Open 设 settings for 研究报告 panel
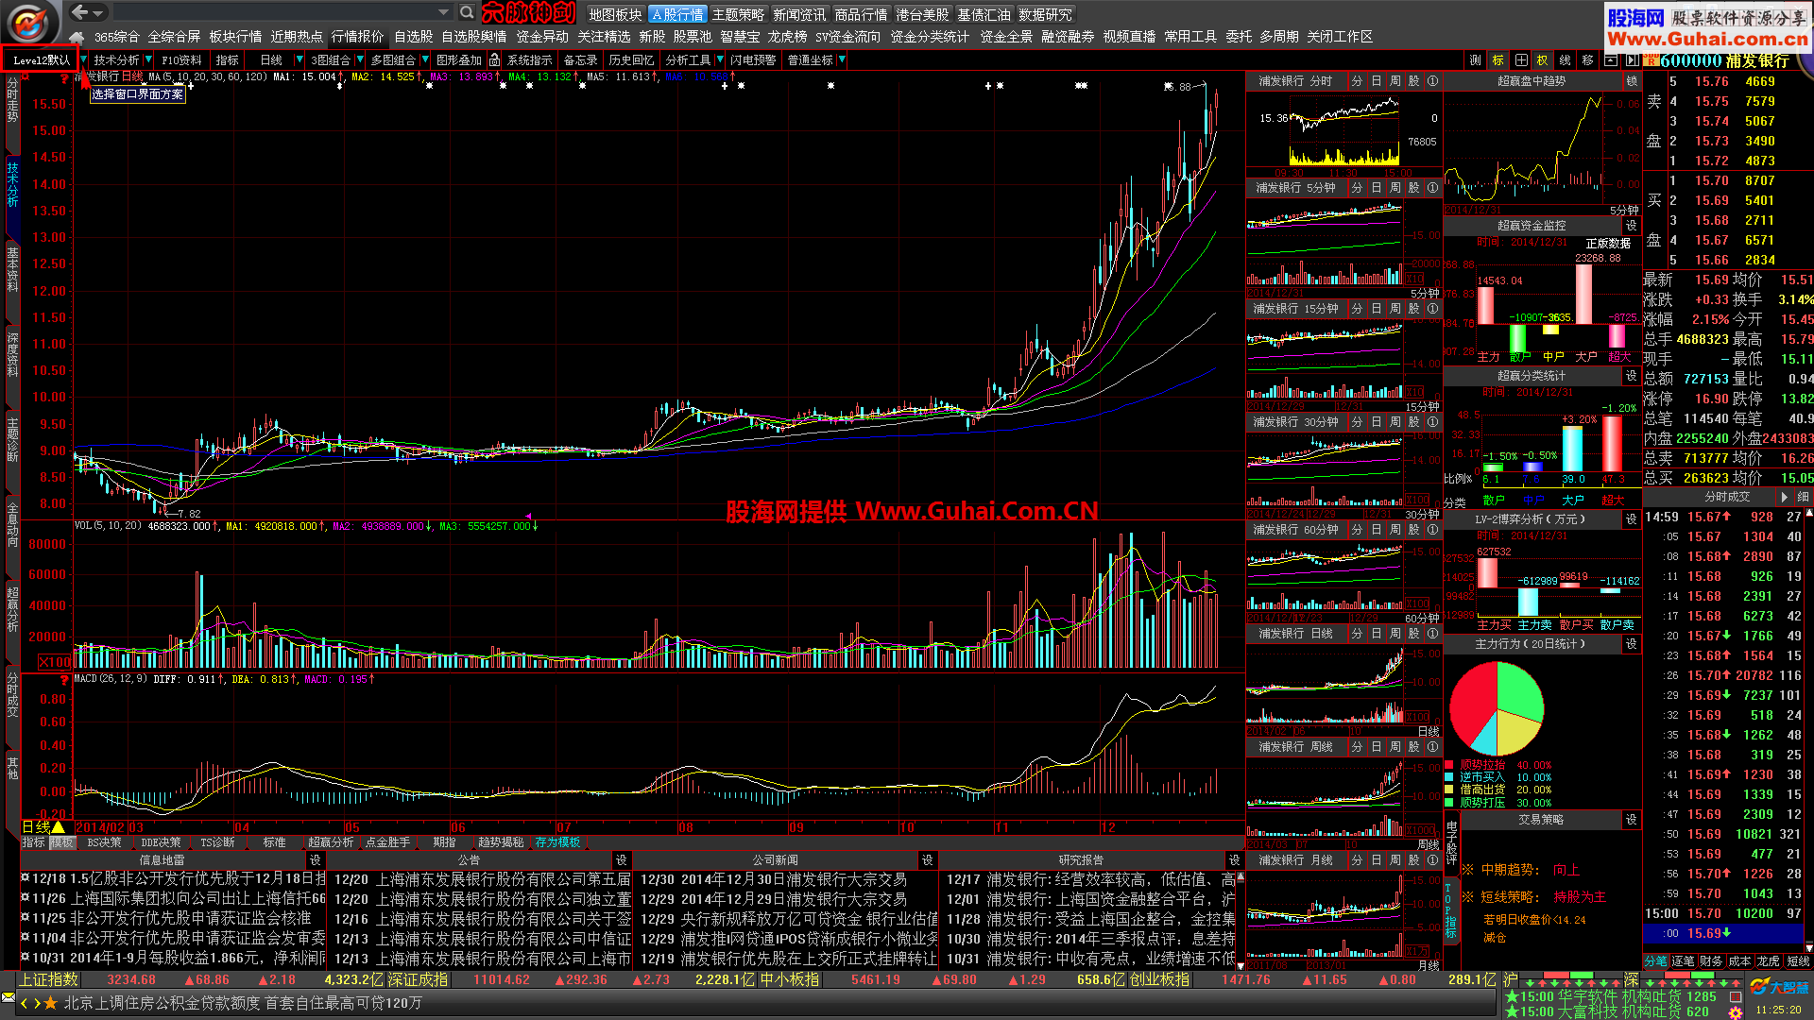This screenshot has width=1814, height=1020. (1234, 860)
